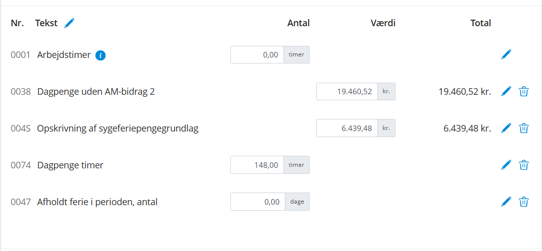Edit the Opskrivning af sygeferiepengegrundlag row
This screenshot has width=542, height=251.
(x=506, y=128)
